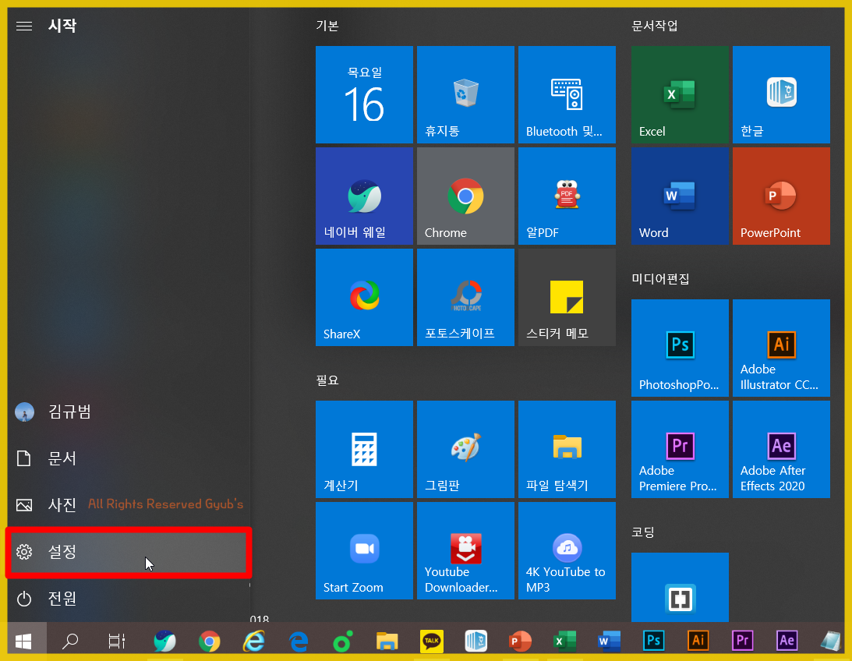The height and width of the screenshot is (661, 852).
Task: Open the 그림판 paint tile
Action: (x=465, y=449)
